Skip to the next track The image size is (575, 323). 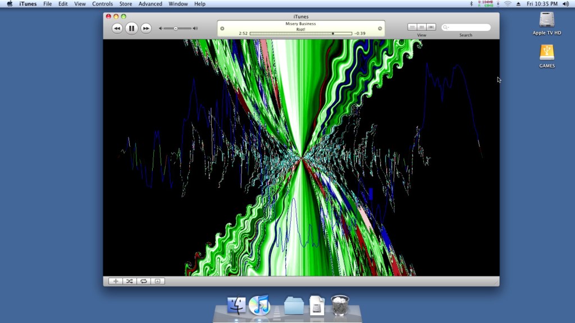(x=145, y=28)
